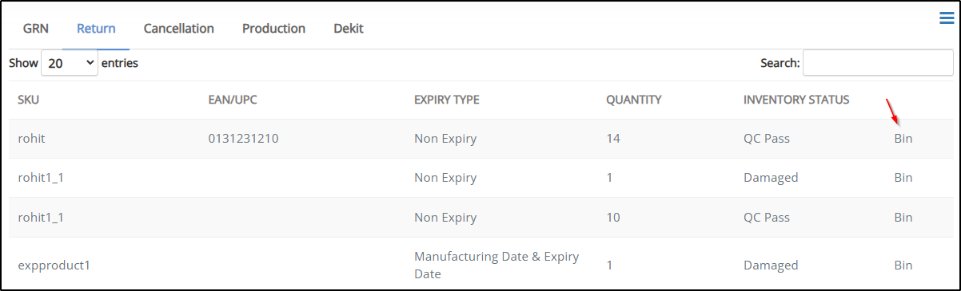Open the hamburger menu icon

tap(947, 19)
